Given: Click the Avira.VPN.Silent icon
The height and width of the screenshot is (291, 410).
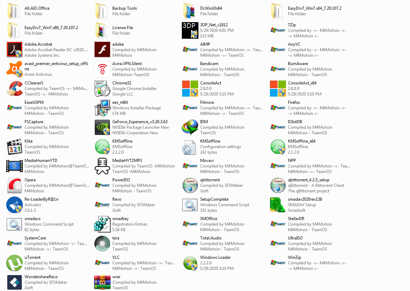Looking at the screenshot, I should (x=102, y=69).
